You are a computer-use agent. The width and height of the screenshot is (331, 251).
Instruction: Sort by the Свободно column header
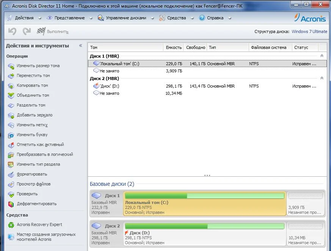196,47
